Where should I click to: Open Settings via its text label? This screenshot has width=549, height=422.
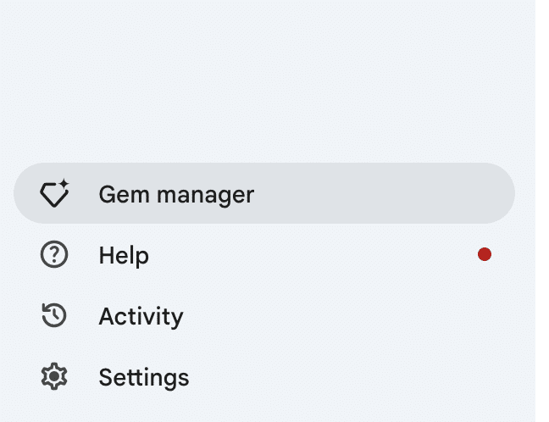(144, 378)
